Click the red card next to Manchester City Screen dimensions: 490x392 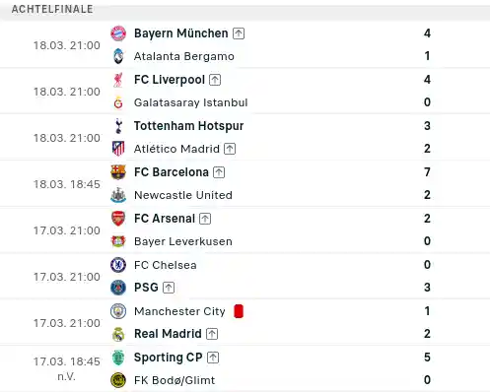click(239, 311)
